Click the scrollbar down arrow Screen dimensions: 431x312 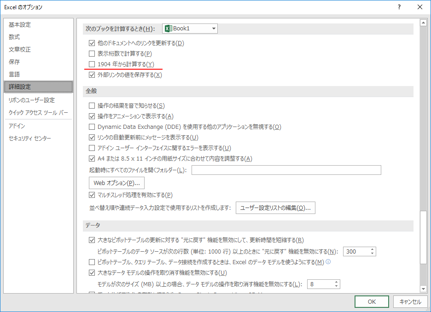(423, 289)
